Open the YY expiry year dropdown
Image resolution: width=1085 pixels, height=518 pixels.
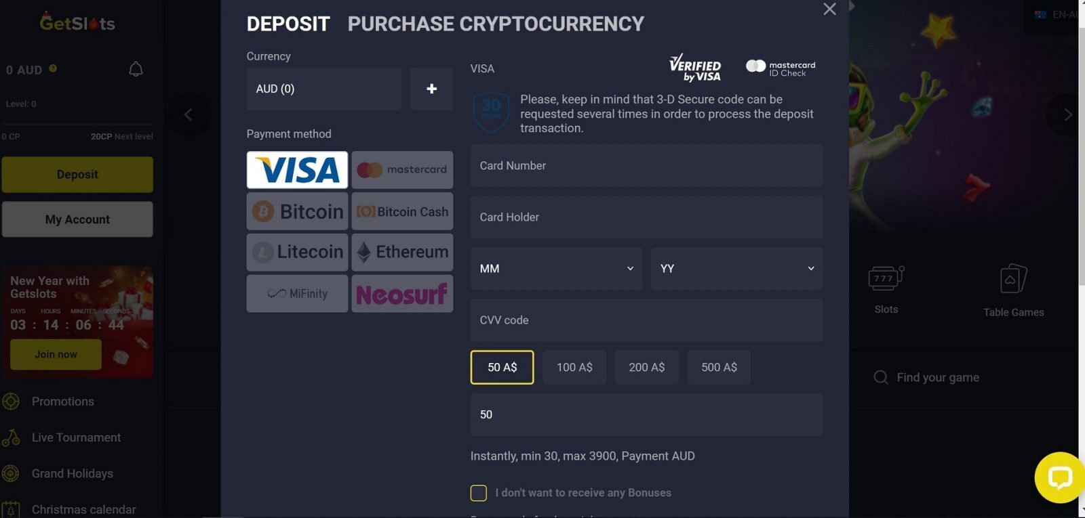(x=737, y=269)
